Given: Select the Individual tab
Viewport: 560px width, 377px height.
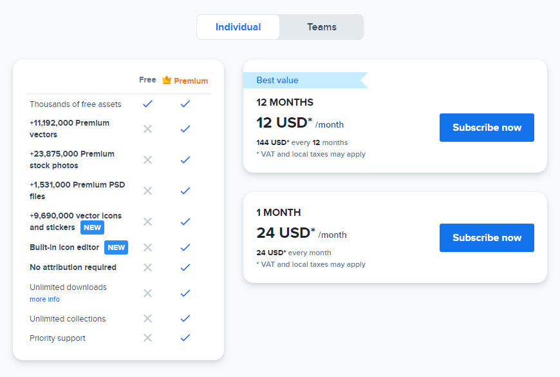Looking at the screenshot, I should (238, 27).
